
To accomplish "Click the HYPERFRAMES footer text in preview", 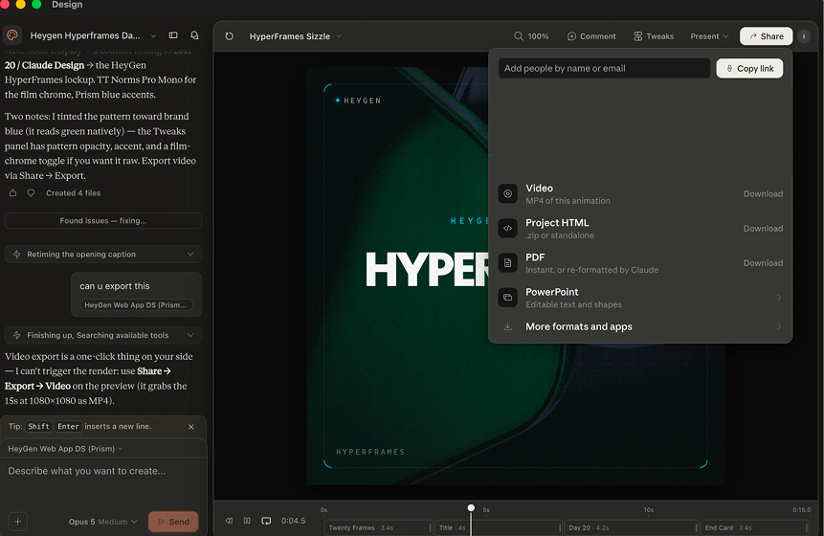I will [x=370, y=452].
